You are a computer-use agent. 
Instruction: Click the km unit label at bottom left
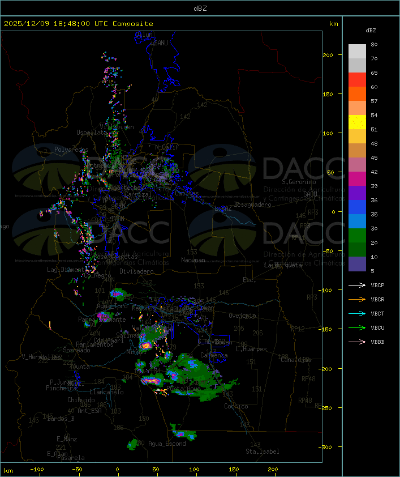pyautogui.click(x=8, y=471)
